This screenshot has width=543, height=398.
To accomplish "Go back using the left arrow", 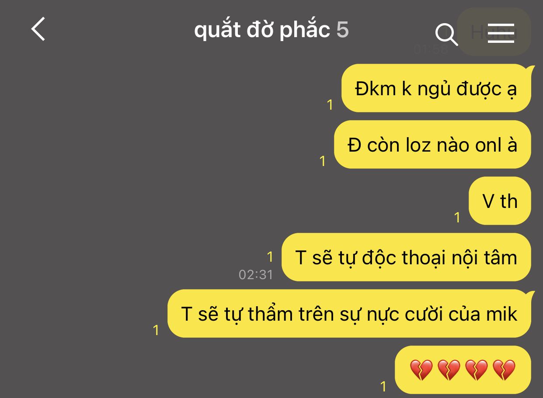I will (38, 29).
